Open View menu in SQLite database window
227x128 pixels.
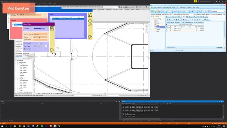(x=155, y=8)
